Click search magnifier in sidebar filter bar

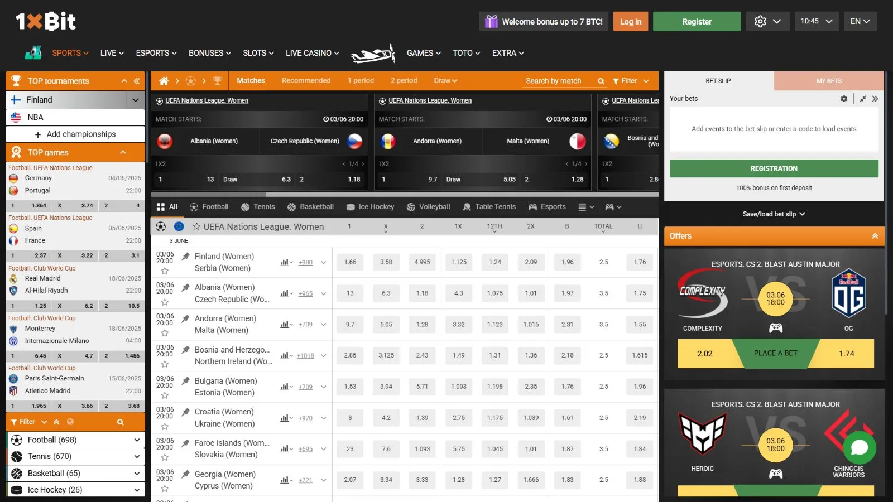coord(120,422)
